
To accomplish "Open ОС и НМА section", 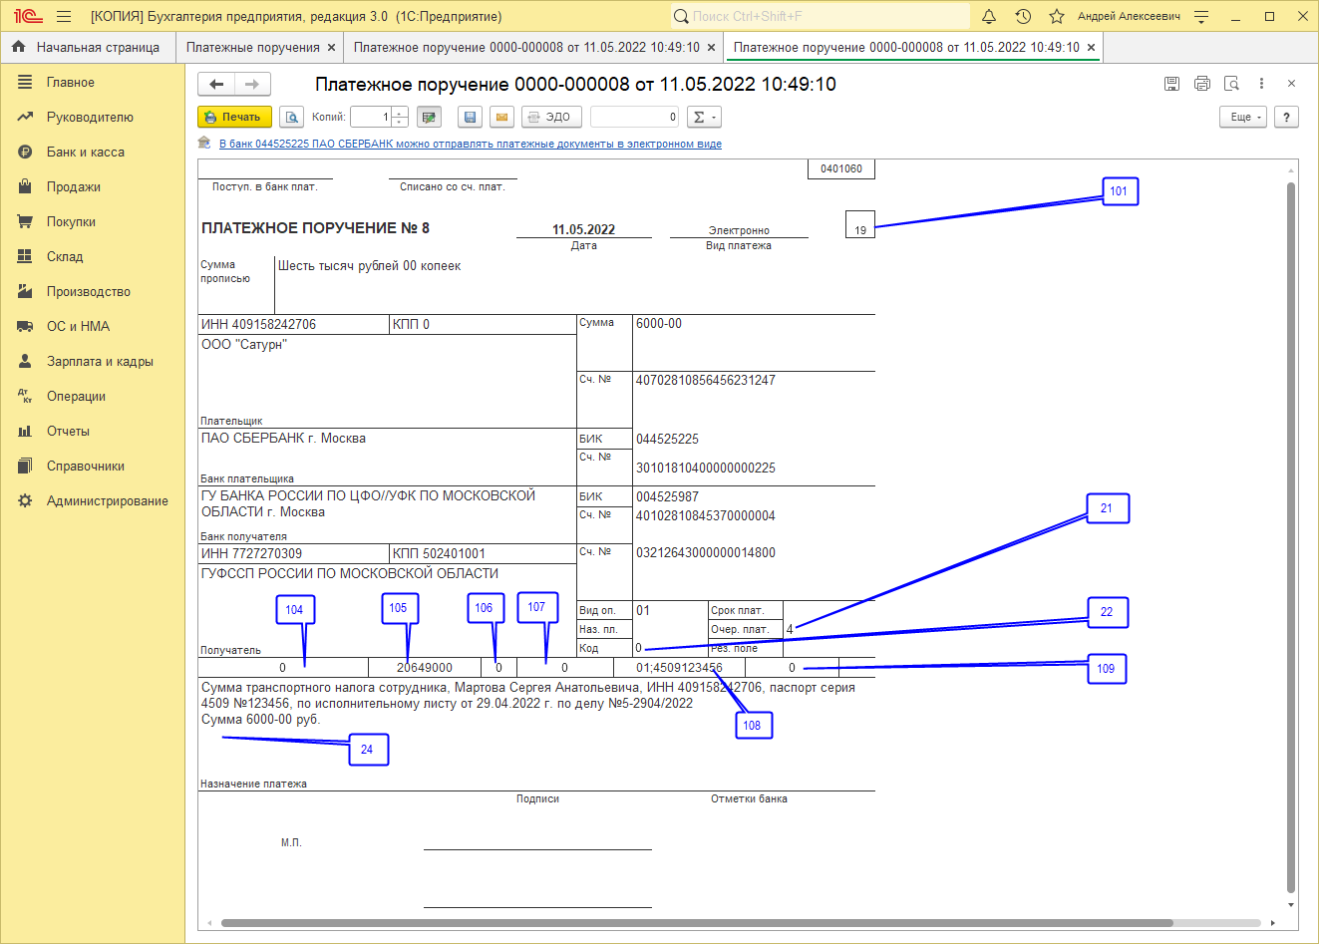I will point(93,326).
